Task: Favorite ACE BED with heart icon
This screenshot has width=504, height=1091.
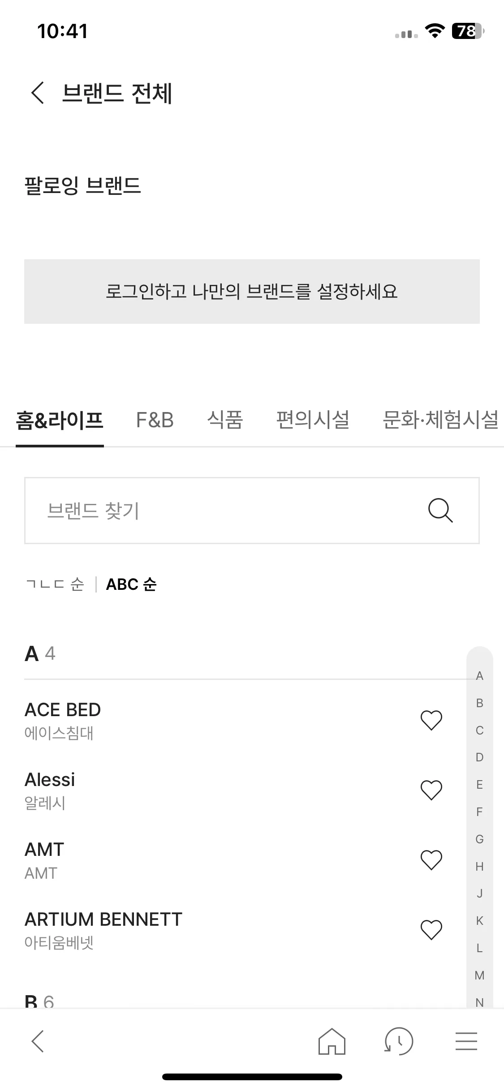Action: coord(431,720)
